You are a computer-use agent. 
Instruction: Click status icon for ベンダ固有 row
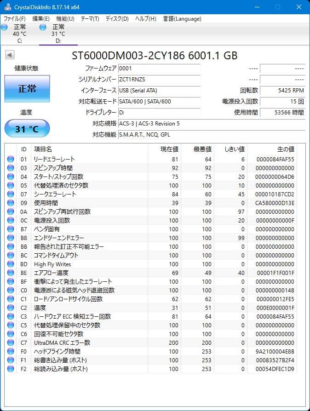point(11,229)
